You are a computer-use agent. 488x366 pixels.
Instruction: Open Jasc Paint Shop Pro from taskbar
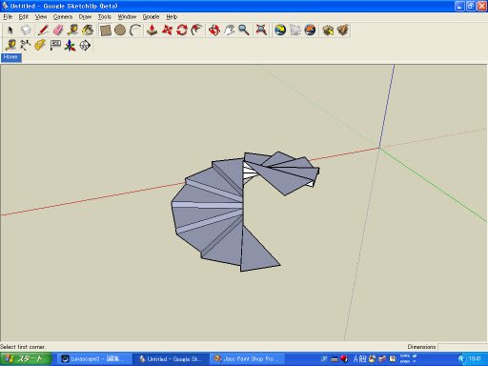247,359
